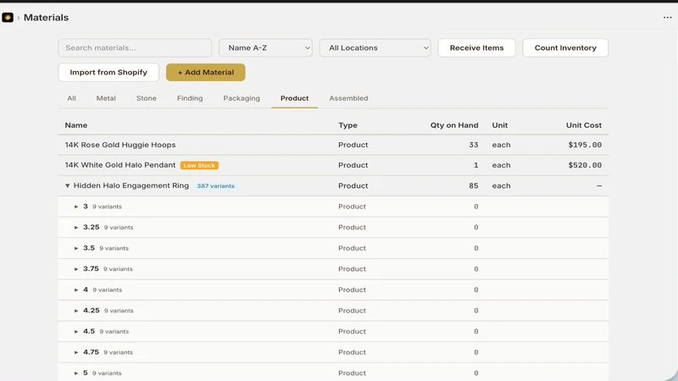This screenshot has width=678, height=381.
Task: Expand the size 3.5 variants row
Action: point(76,248)
